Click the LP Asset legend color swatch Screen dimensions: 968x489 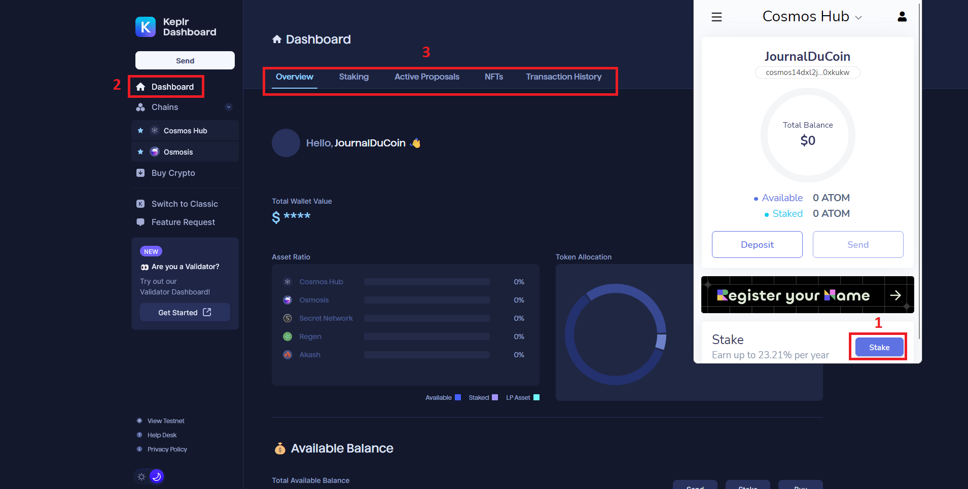[x=536, y=397]
